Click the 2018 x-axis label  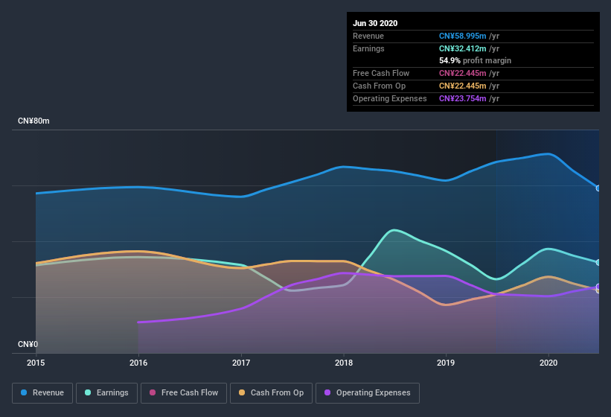pyautogui.click(x=344, y=363)
